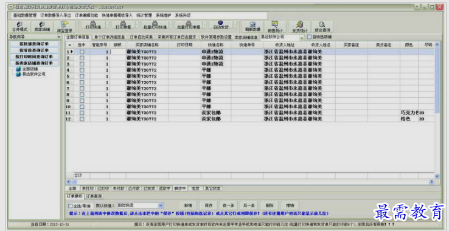
Task: Open the 订单数据导入导出 menu
Action: coord(55,15)
